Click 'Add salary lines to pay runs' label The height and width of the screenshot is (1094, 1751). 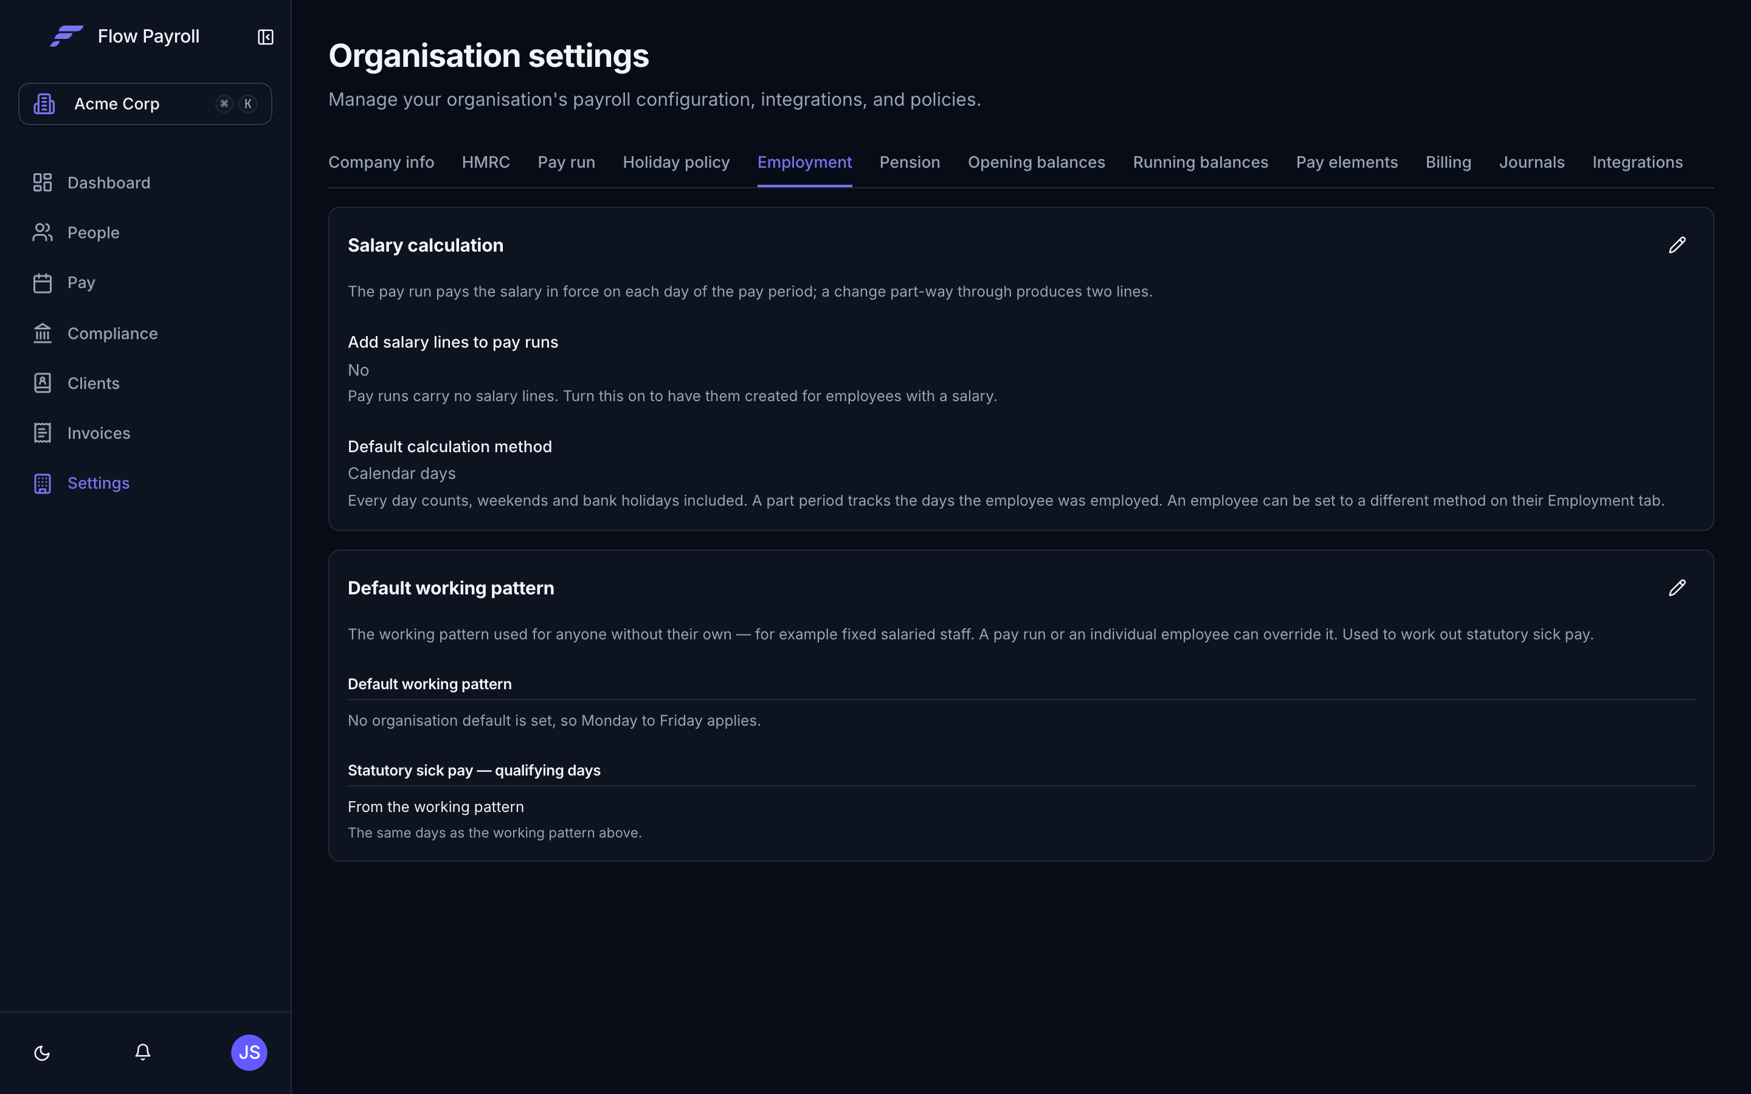(453, 342)
